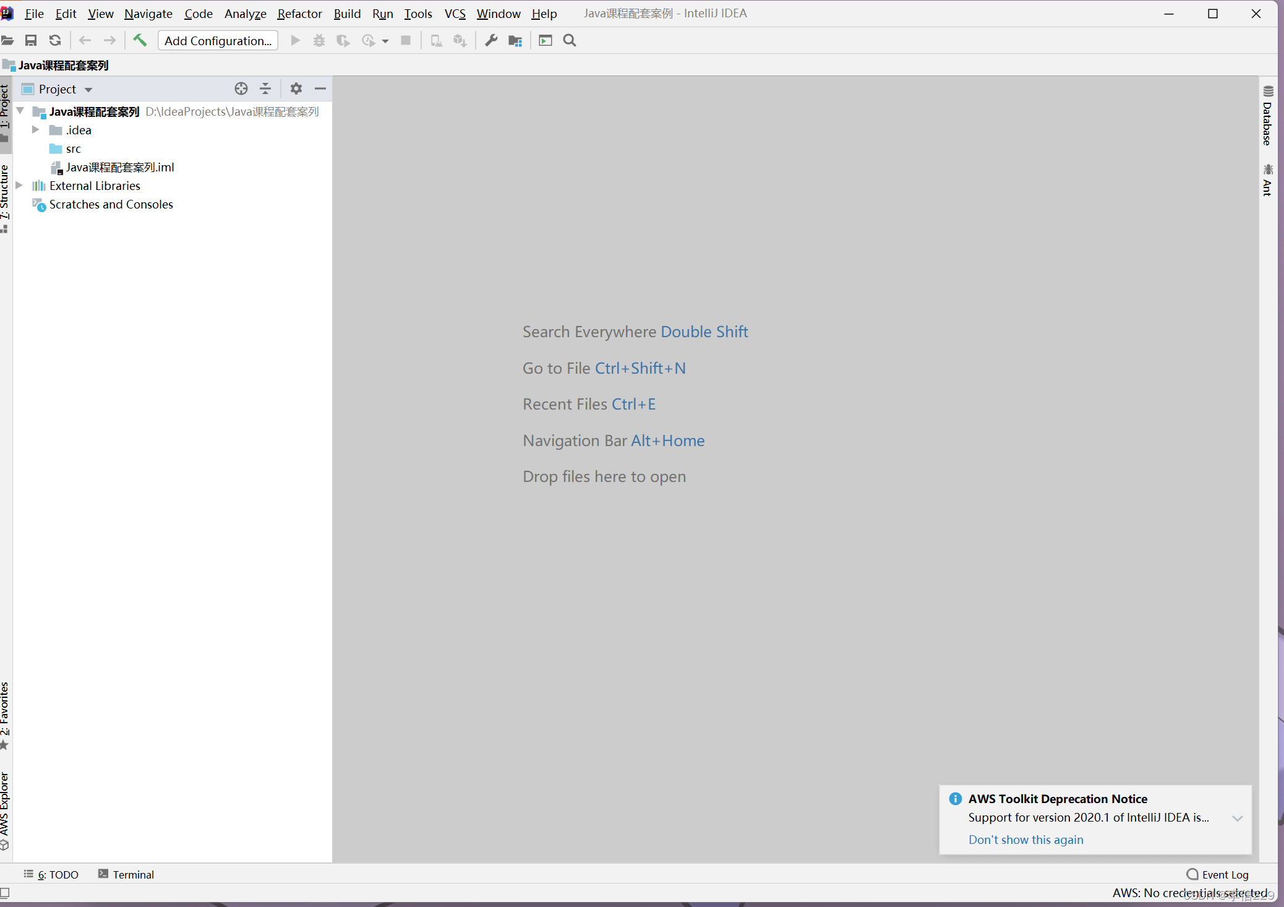Click the Search Everywhere magnifier icon
Image resolution: width=1284 pixels, height=907 pixels.
click(x=570, y=40)
